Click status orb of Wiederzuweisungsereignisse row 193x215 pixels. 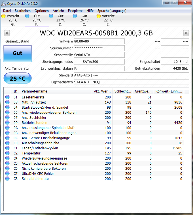click(7, 158)
